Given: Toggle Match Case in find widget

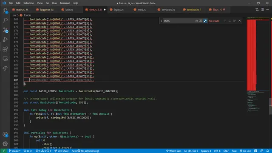Looking at the screenshot, I should coord(196,21).
